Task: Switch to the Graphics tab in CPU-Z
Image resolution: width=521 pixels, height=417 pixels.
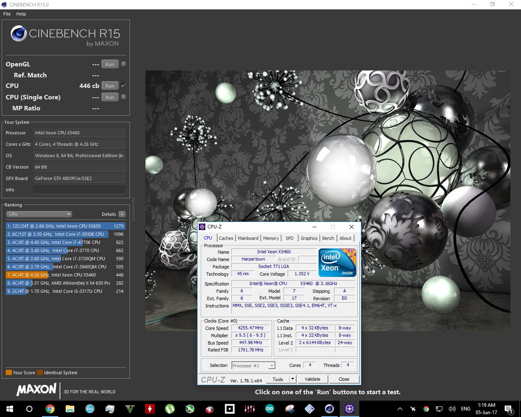Action: [309, 238]
